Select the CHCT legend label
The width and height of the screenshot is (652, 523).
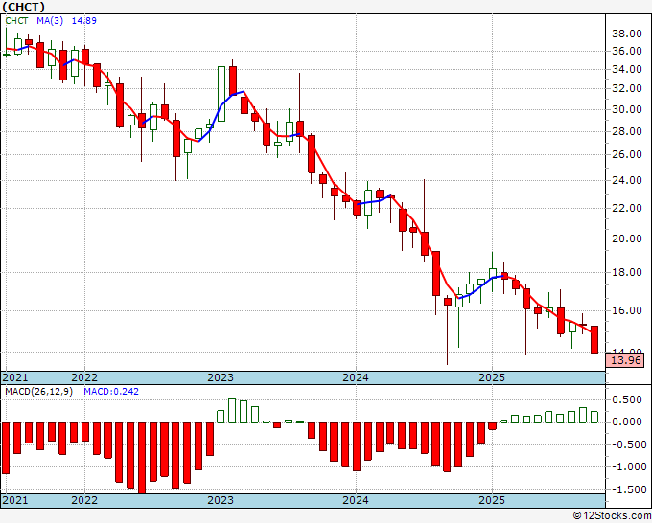tap(16, 21)
